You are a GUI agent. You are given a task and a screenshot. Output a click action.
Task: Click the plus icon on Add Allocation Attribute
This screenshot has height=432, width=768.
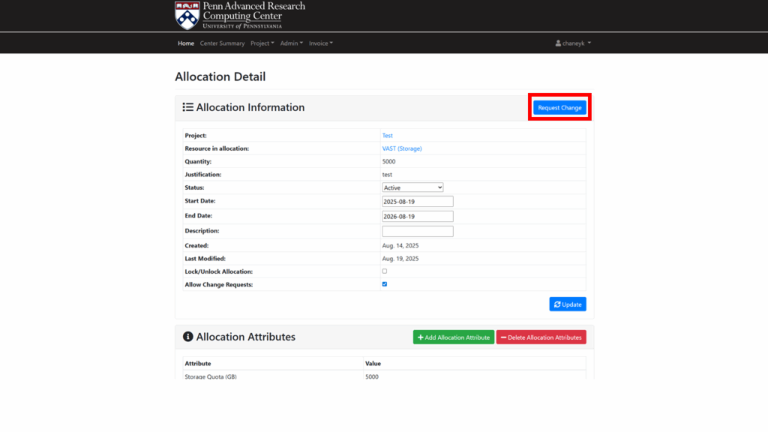421,337
